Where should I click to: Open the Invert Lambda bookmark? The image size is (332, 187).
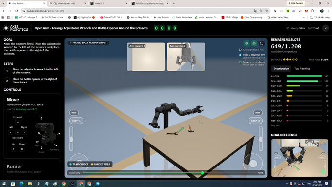(206, 18)
